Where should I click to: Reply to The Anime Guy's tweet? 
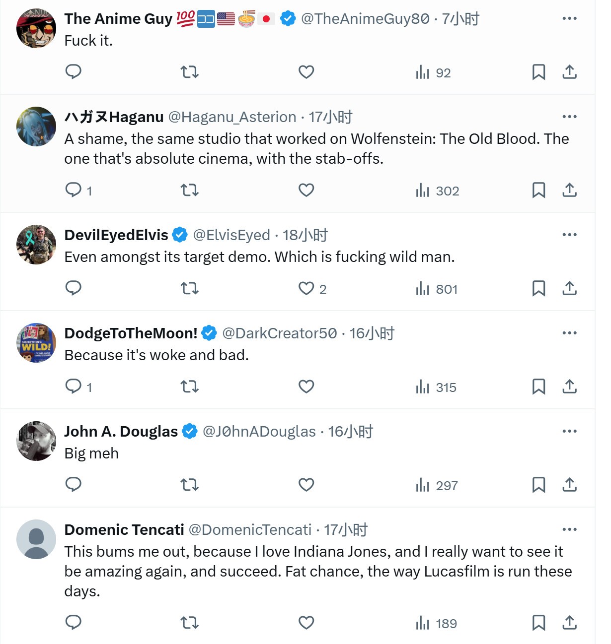(x=74, y=72)
